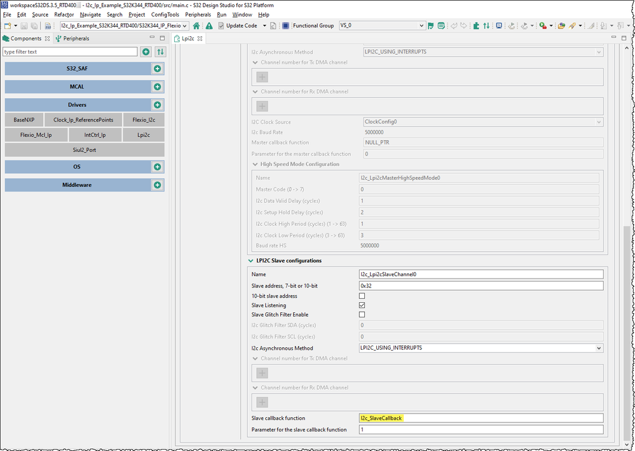635x451 pixels.
Task: Add a component to Drivers category
Action: click(x=158, y=105)
